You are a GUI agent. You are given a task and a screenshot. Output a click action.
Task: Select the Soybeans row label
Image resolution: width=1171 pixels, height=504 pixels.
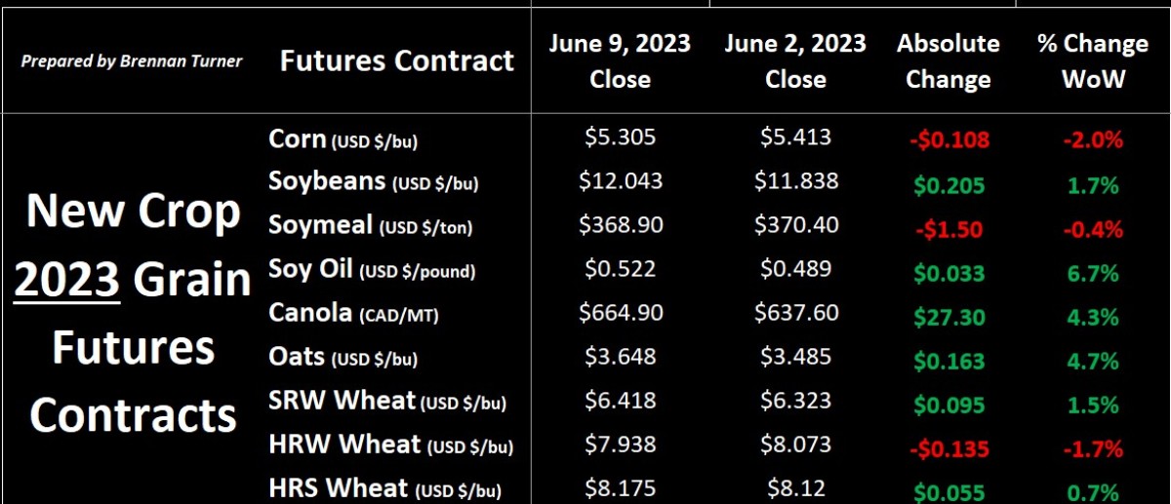pos(373,181)
